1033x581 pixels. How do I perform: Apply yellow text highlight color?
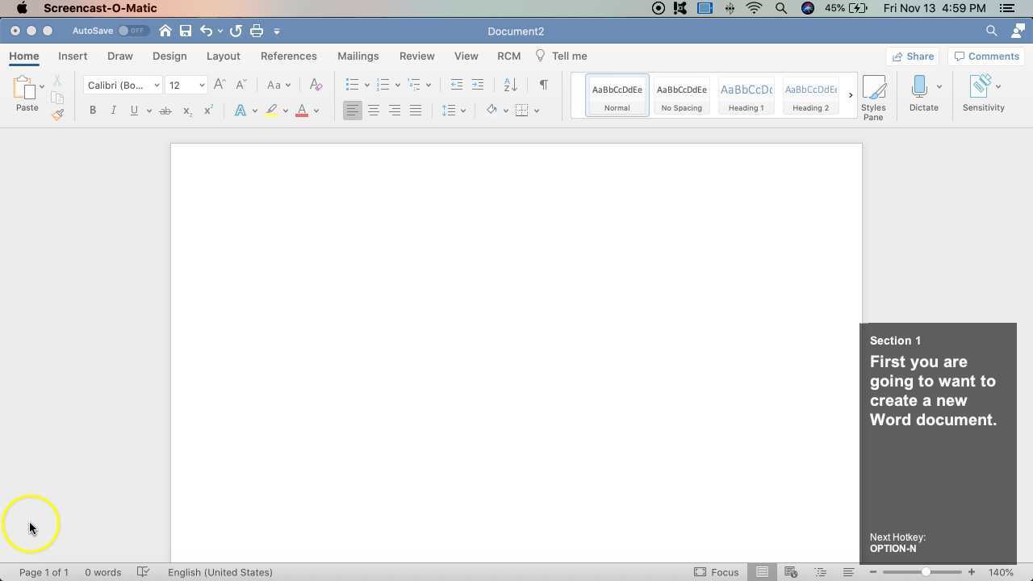click(x=271, y=110)
